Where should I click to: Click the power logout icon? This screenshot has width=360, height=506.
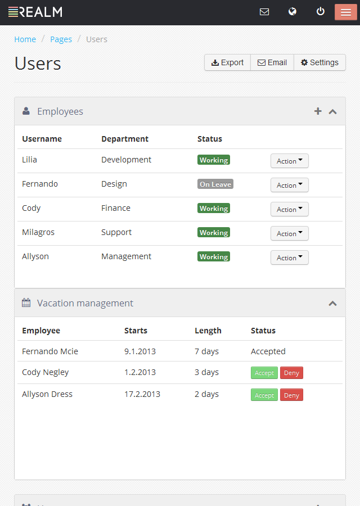pos(320,12)
